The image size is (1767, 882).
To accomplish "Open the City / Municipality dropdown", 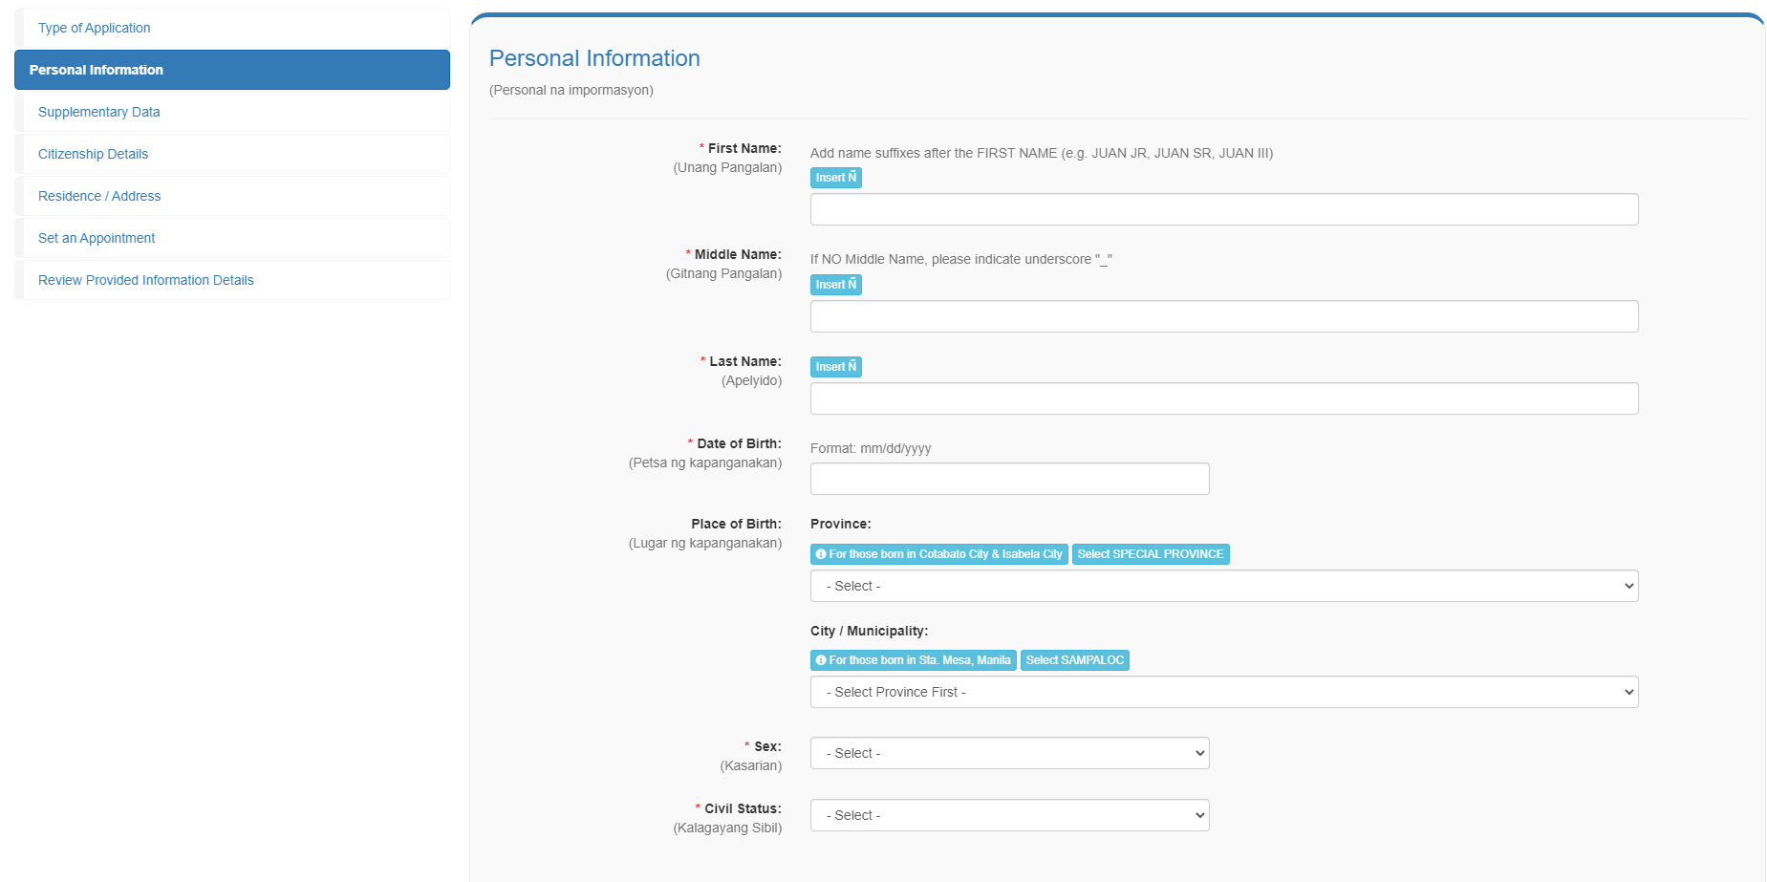I will coord(1223,692).
